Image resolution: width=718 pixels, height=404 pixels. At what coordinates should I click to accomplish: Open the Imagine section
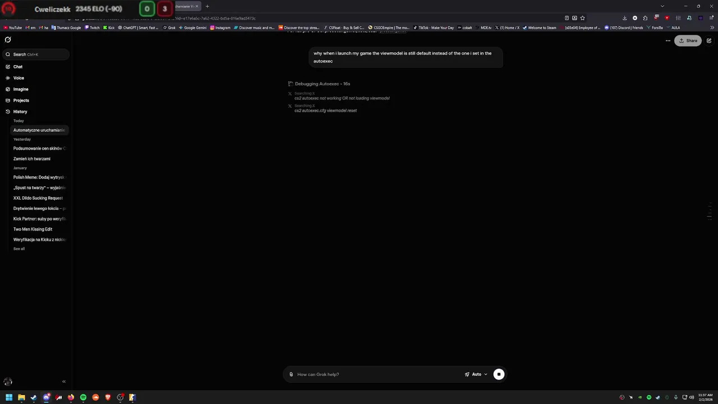(21, 89)
